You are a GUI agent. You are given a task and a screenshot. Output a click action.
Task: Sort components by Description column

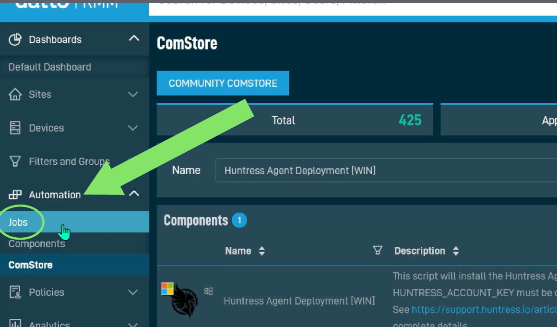[456, 251]
